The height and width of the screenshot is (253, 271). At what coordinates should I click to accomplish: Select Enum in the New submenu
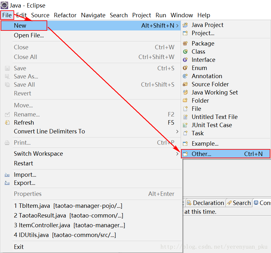[x=226, y=68]
